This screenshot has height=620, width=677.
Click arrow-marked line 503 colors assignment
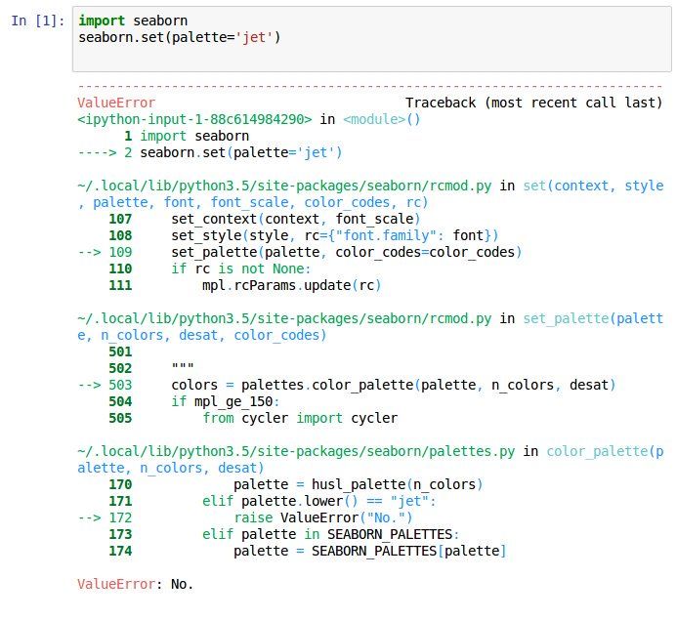393,386
